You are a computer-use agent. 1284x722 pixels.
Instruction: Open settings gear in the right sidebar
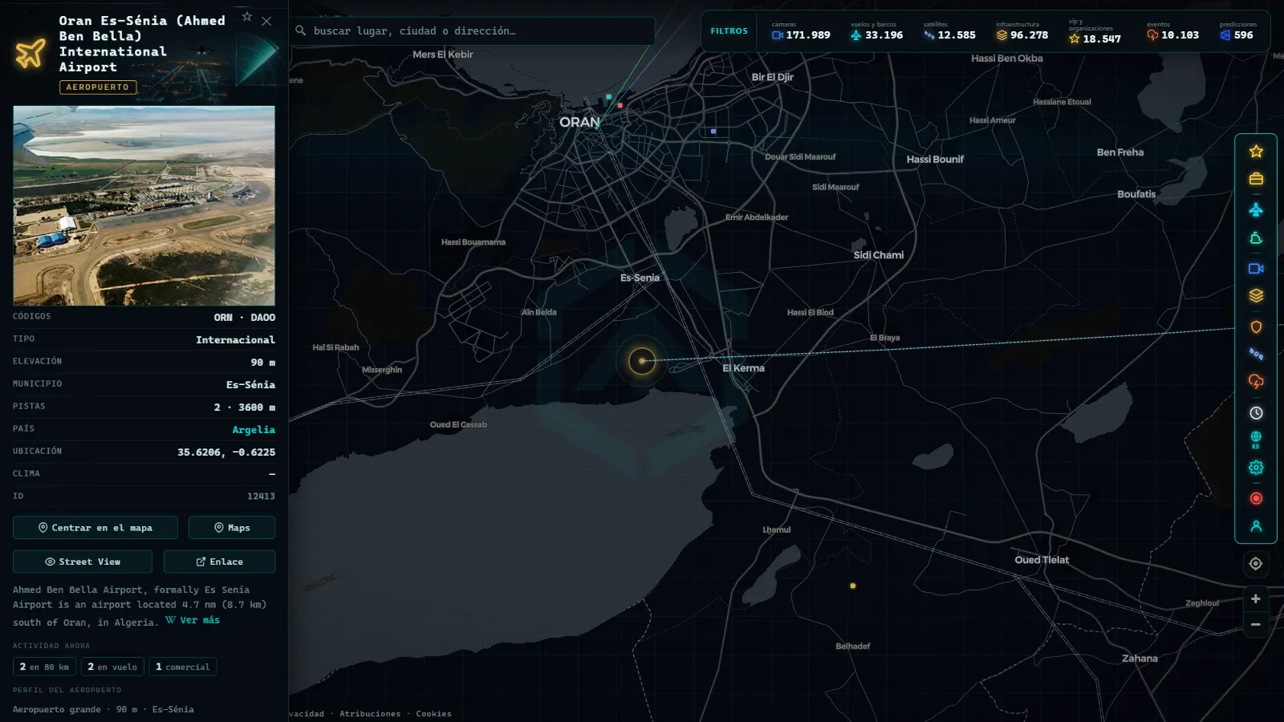pyautogui.click(x=1256, y=468)
